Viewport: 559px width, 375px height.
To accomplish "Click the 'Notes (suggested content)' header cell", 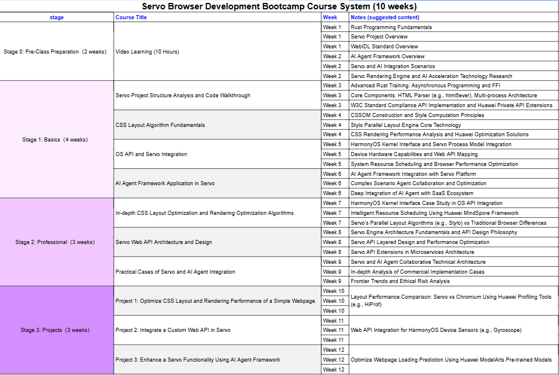I will click(x=454, y=17).
